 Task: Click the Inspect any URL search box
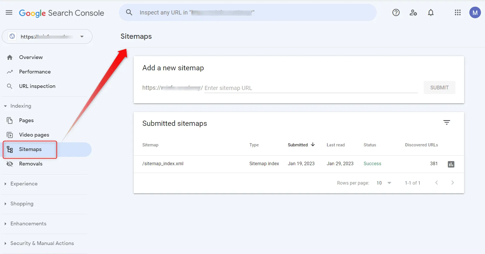coord(248,12)
